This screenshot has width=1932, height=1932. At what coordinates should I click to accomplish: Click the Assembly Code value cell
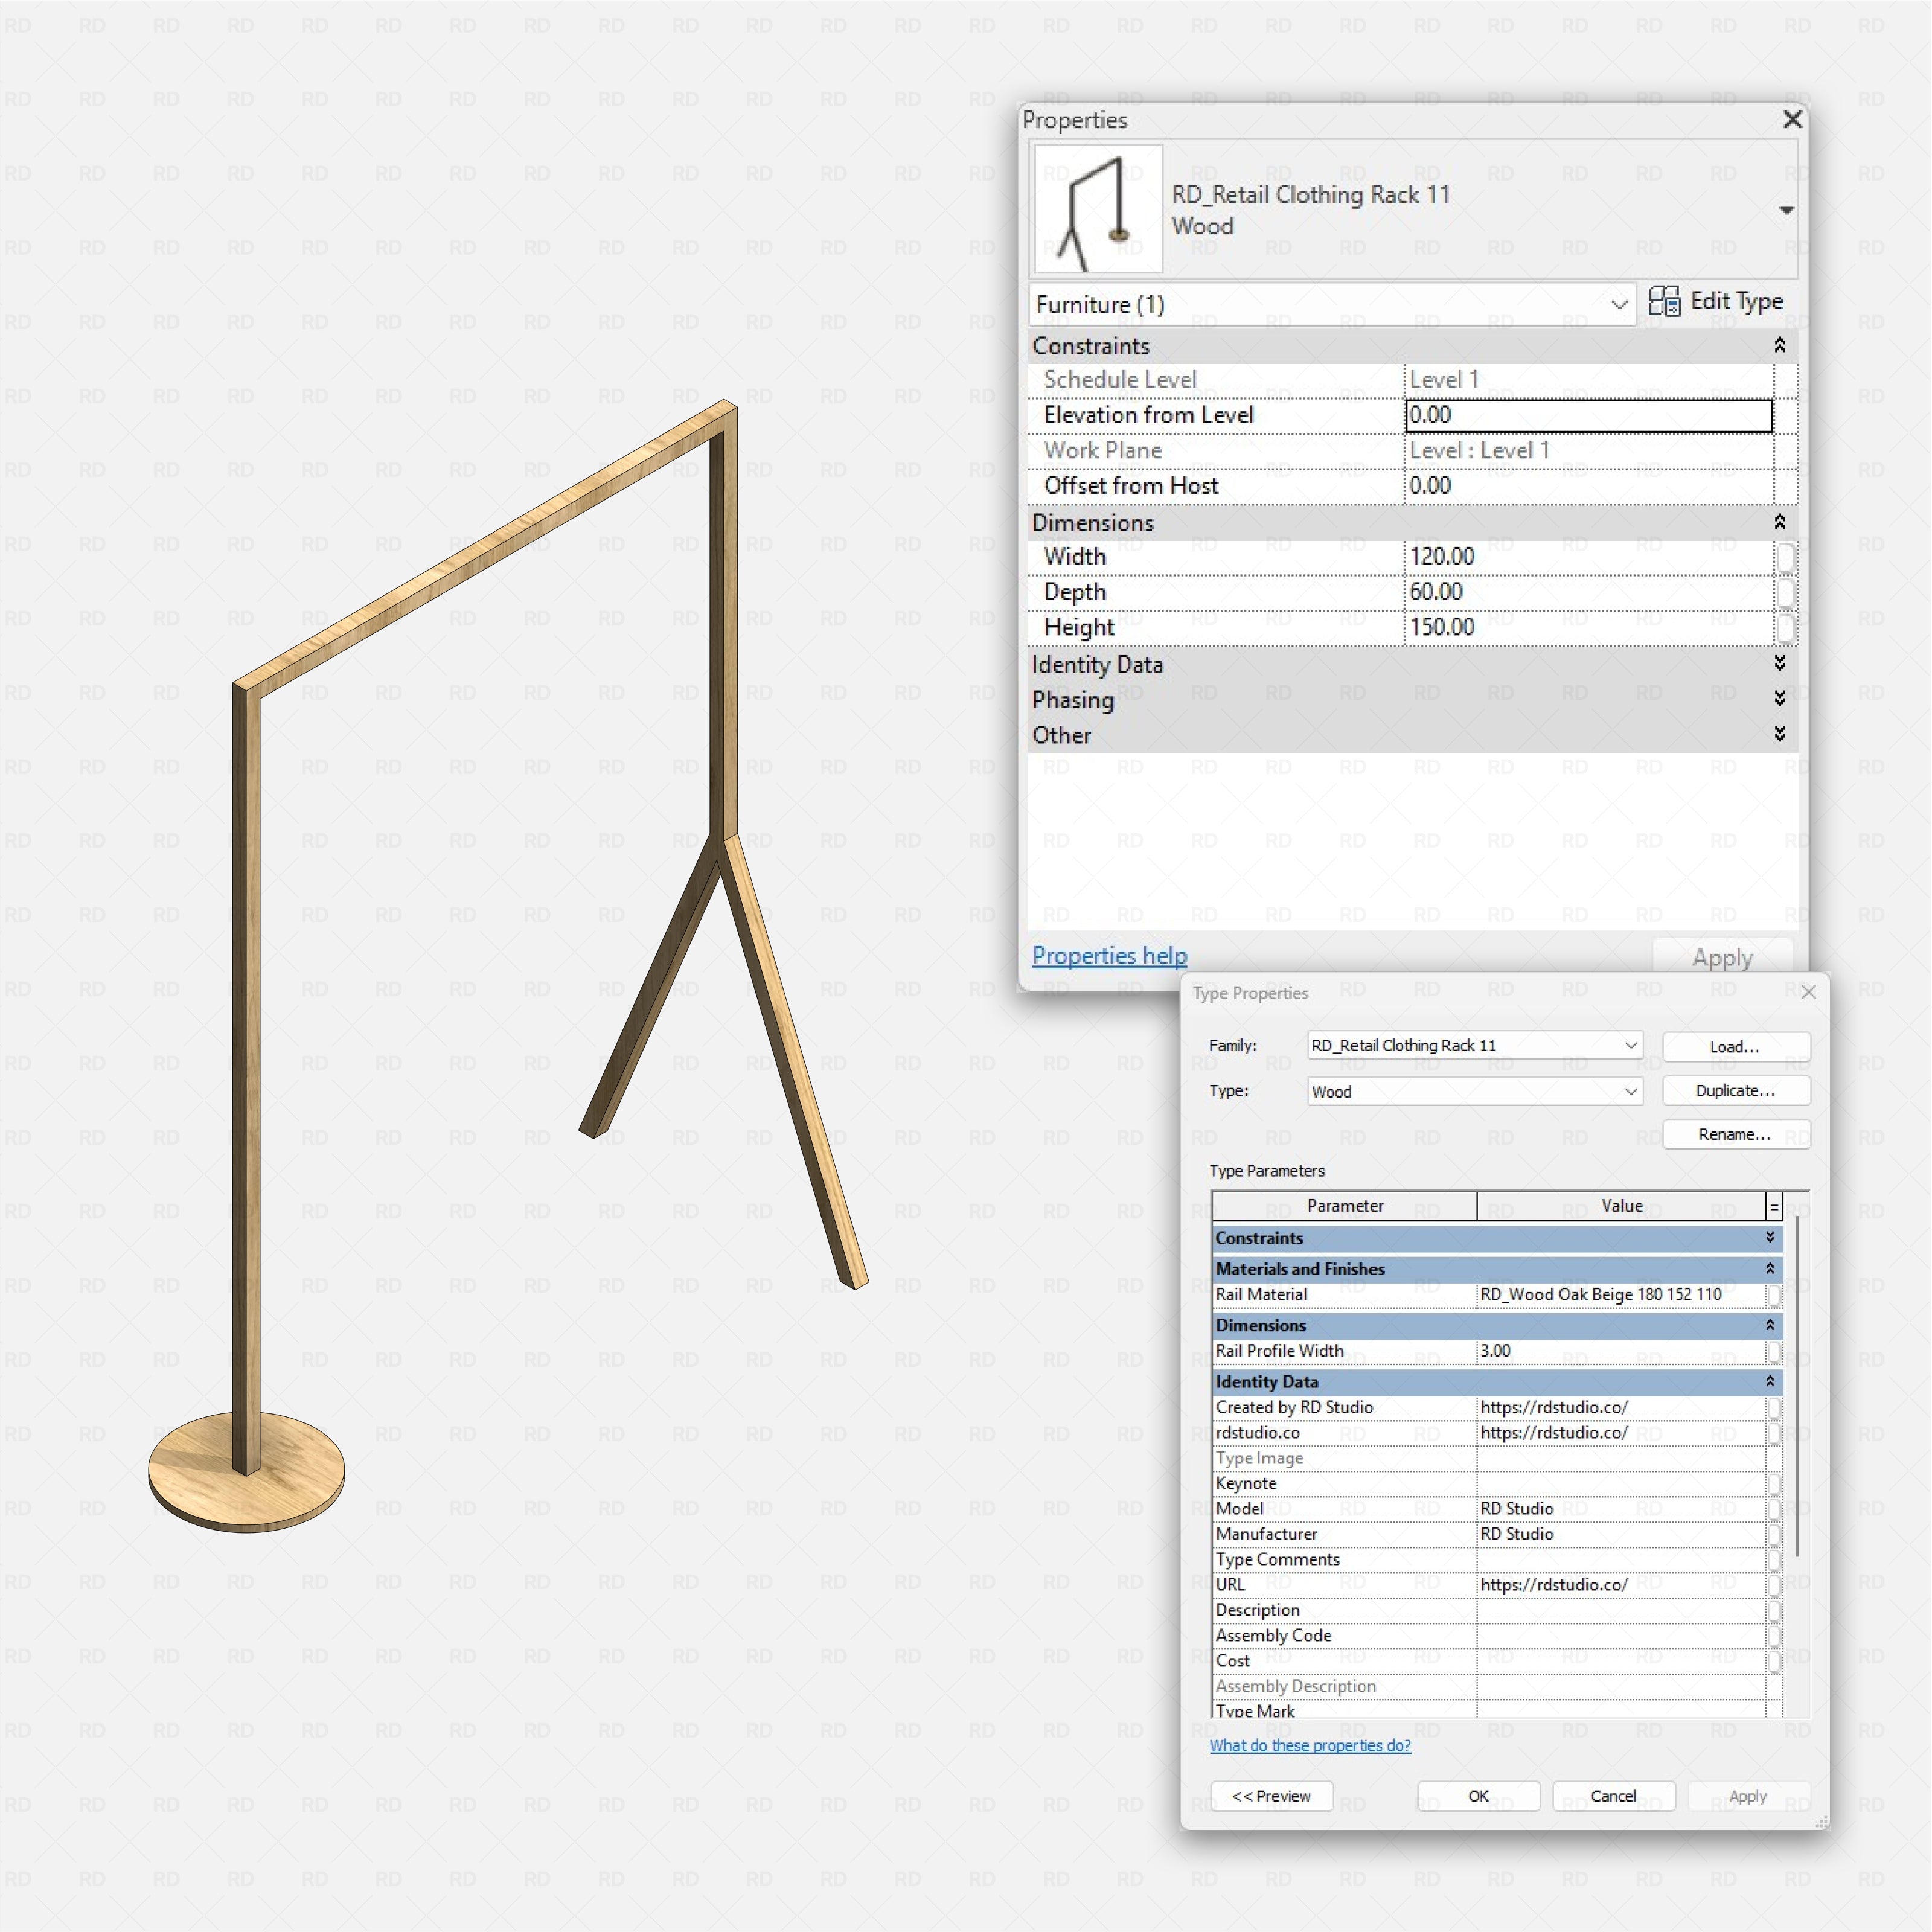[1620, 1635]
